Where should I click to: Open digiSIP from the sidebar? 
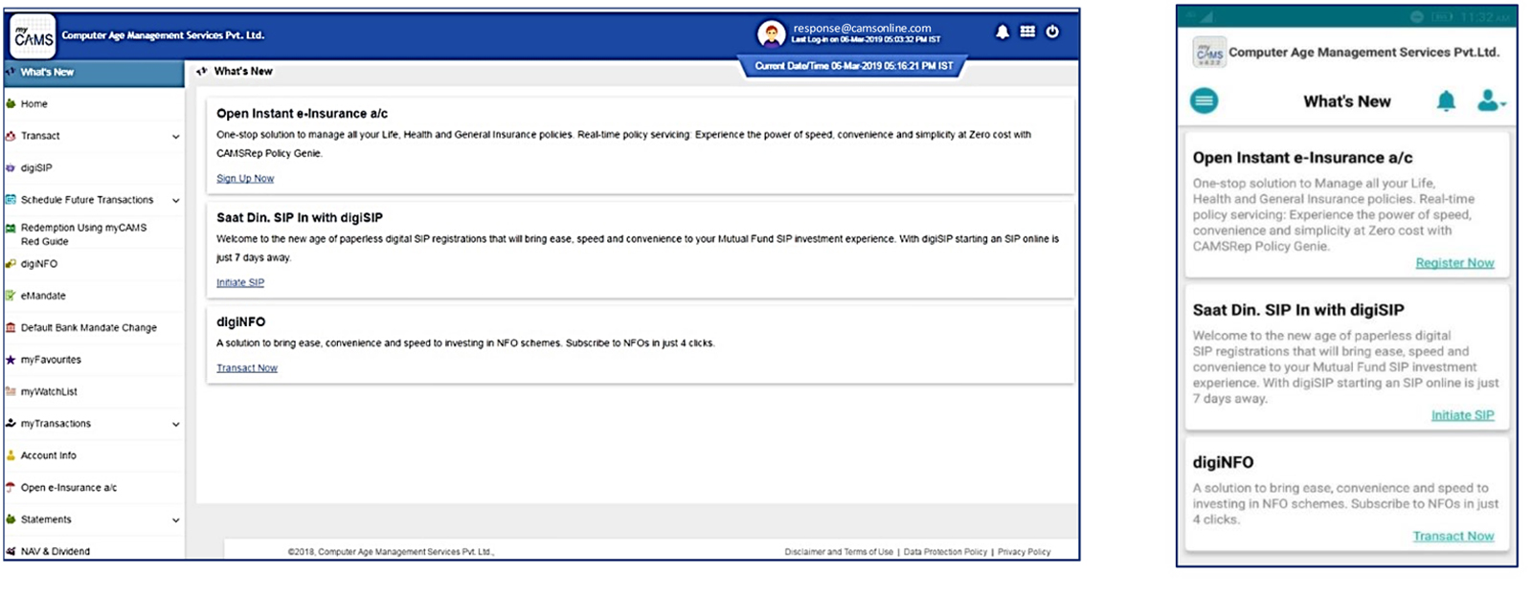(x=36, y=168)
